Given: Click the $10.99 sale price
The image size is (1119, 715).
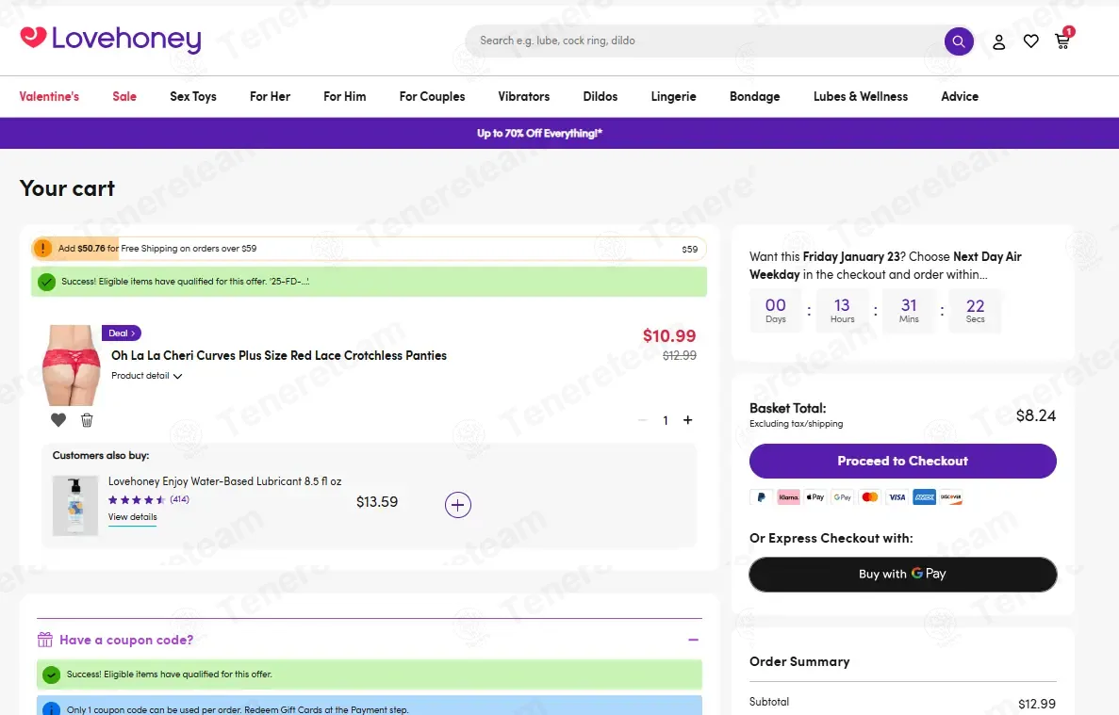Looking at the screenshot, I should coord(669,335).
